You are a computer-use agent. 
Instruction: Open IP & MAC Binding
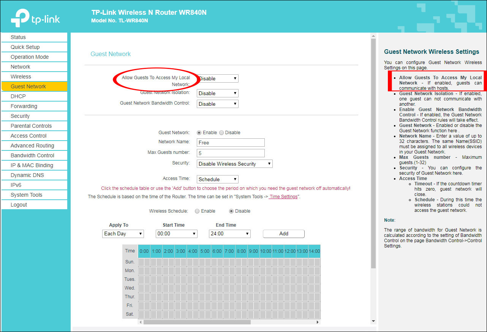pyautogui.click(x=34, y=165)
